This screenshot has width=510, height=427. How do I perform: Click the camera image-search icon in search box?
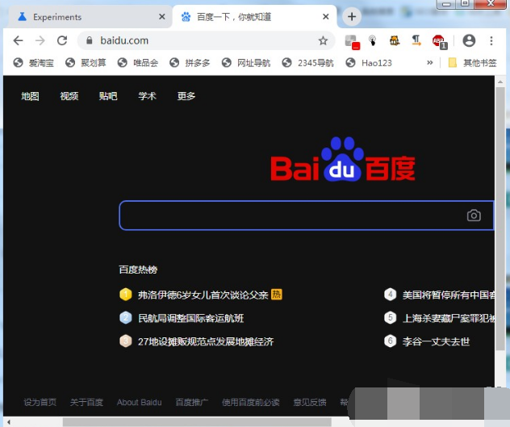(474, 216)
